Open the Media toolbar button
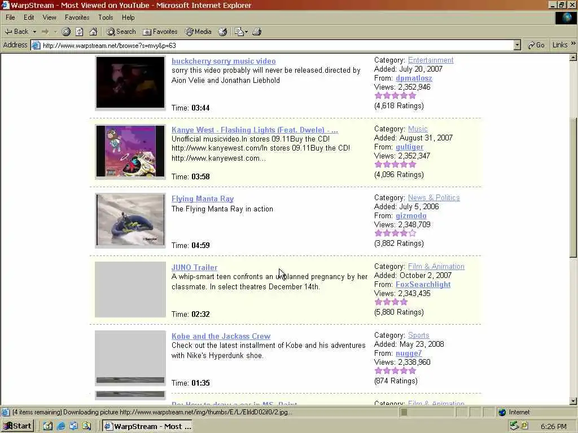 [198, 32]
